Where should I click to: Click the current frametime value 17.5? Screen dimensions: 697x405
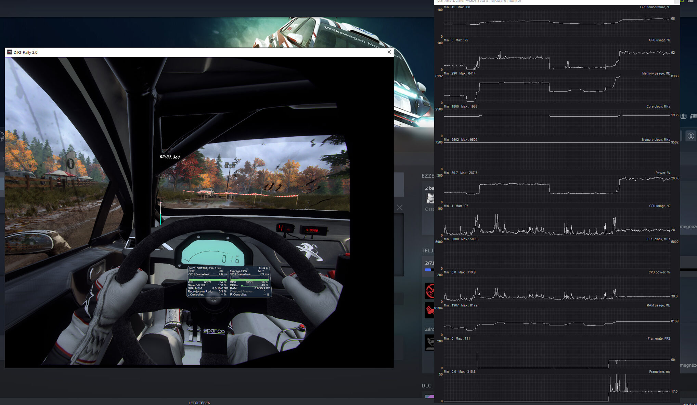click(x=674, y=392)
